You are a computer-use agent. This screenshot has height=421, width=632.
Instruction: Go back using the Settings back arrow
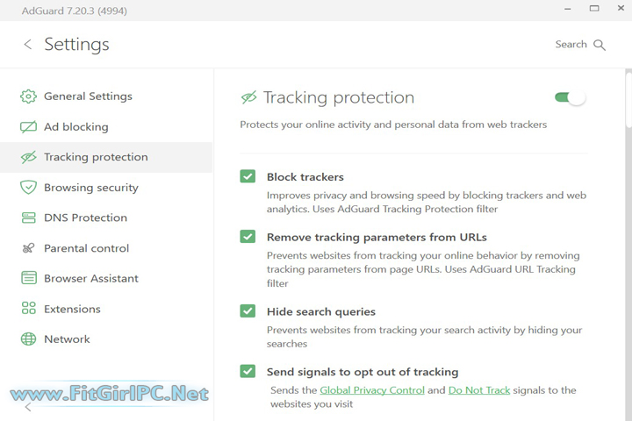click(x=28, y=45)
